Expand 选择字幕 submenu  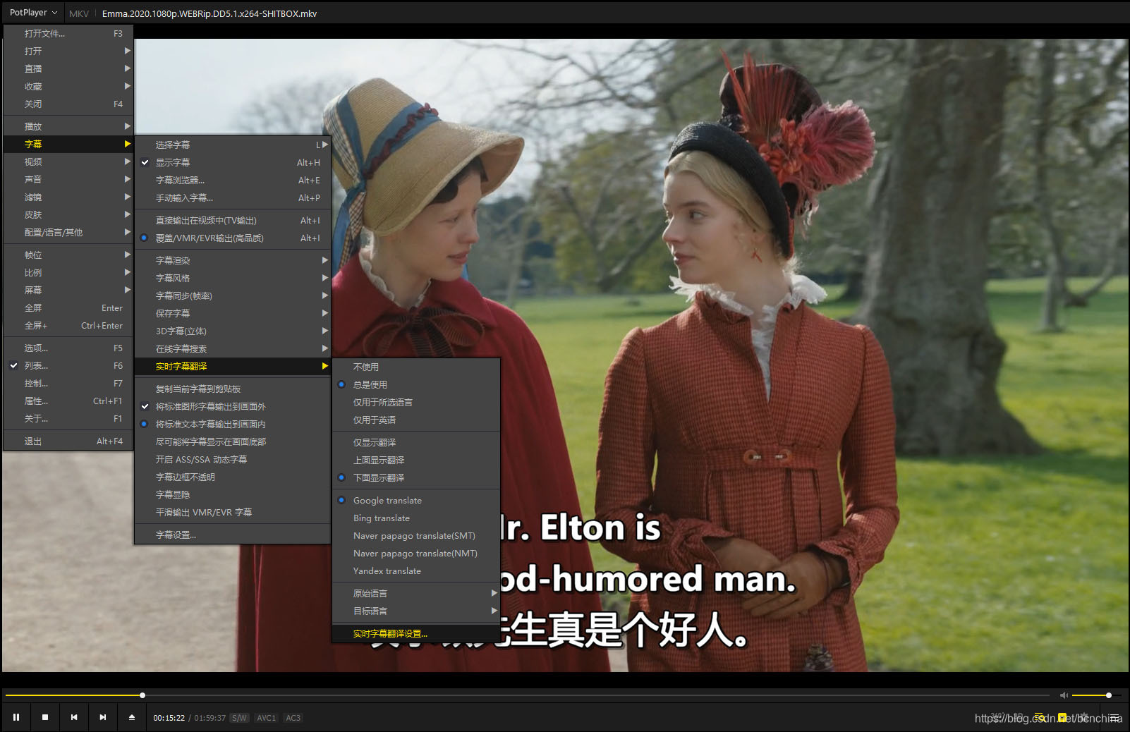233,145
